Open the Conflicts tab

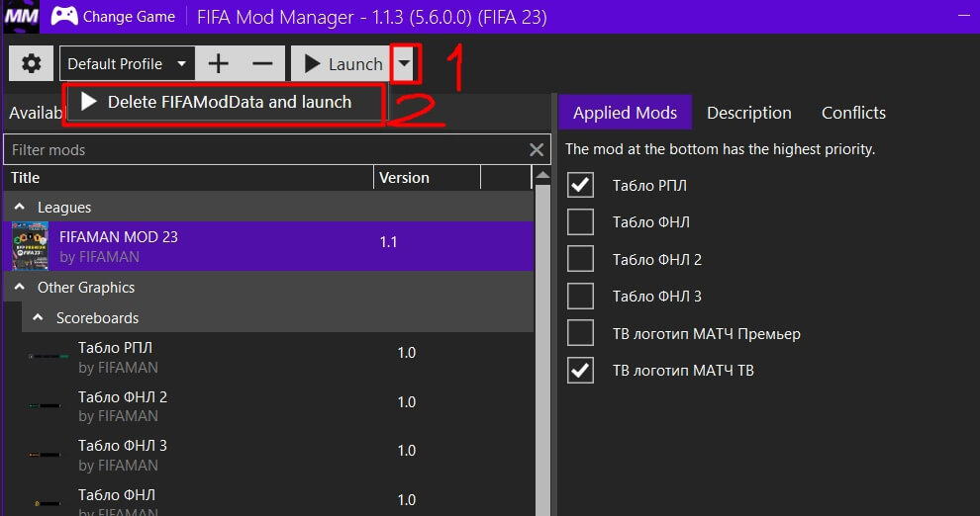tap(853, 113)
